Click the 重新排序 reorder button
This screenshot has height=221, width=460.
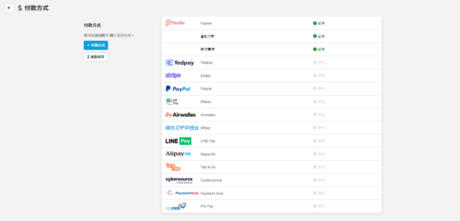click(x=96, y=57)
